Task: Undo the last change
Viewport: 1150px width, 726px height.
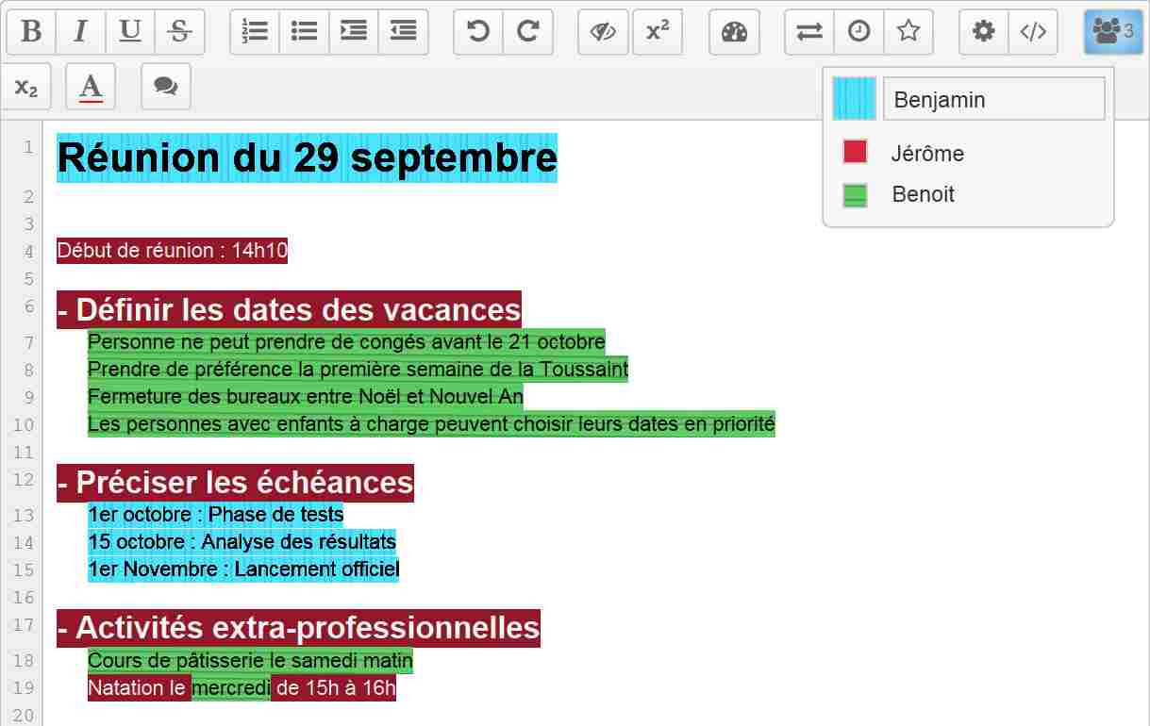Action: (478, 32)
